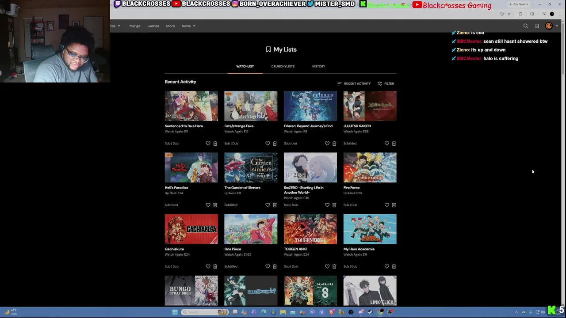Open the Filter options
The width and height of the screenshot is (566, 318).
tap(386, 83)
